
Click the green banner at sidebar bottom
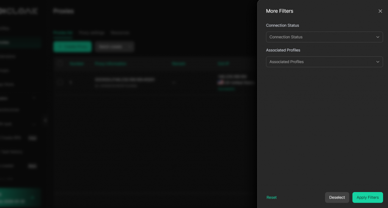tap(19, 198)
